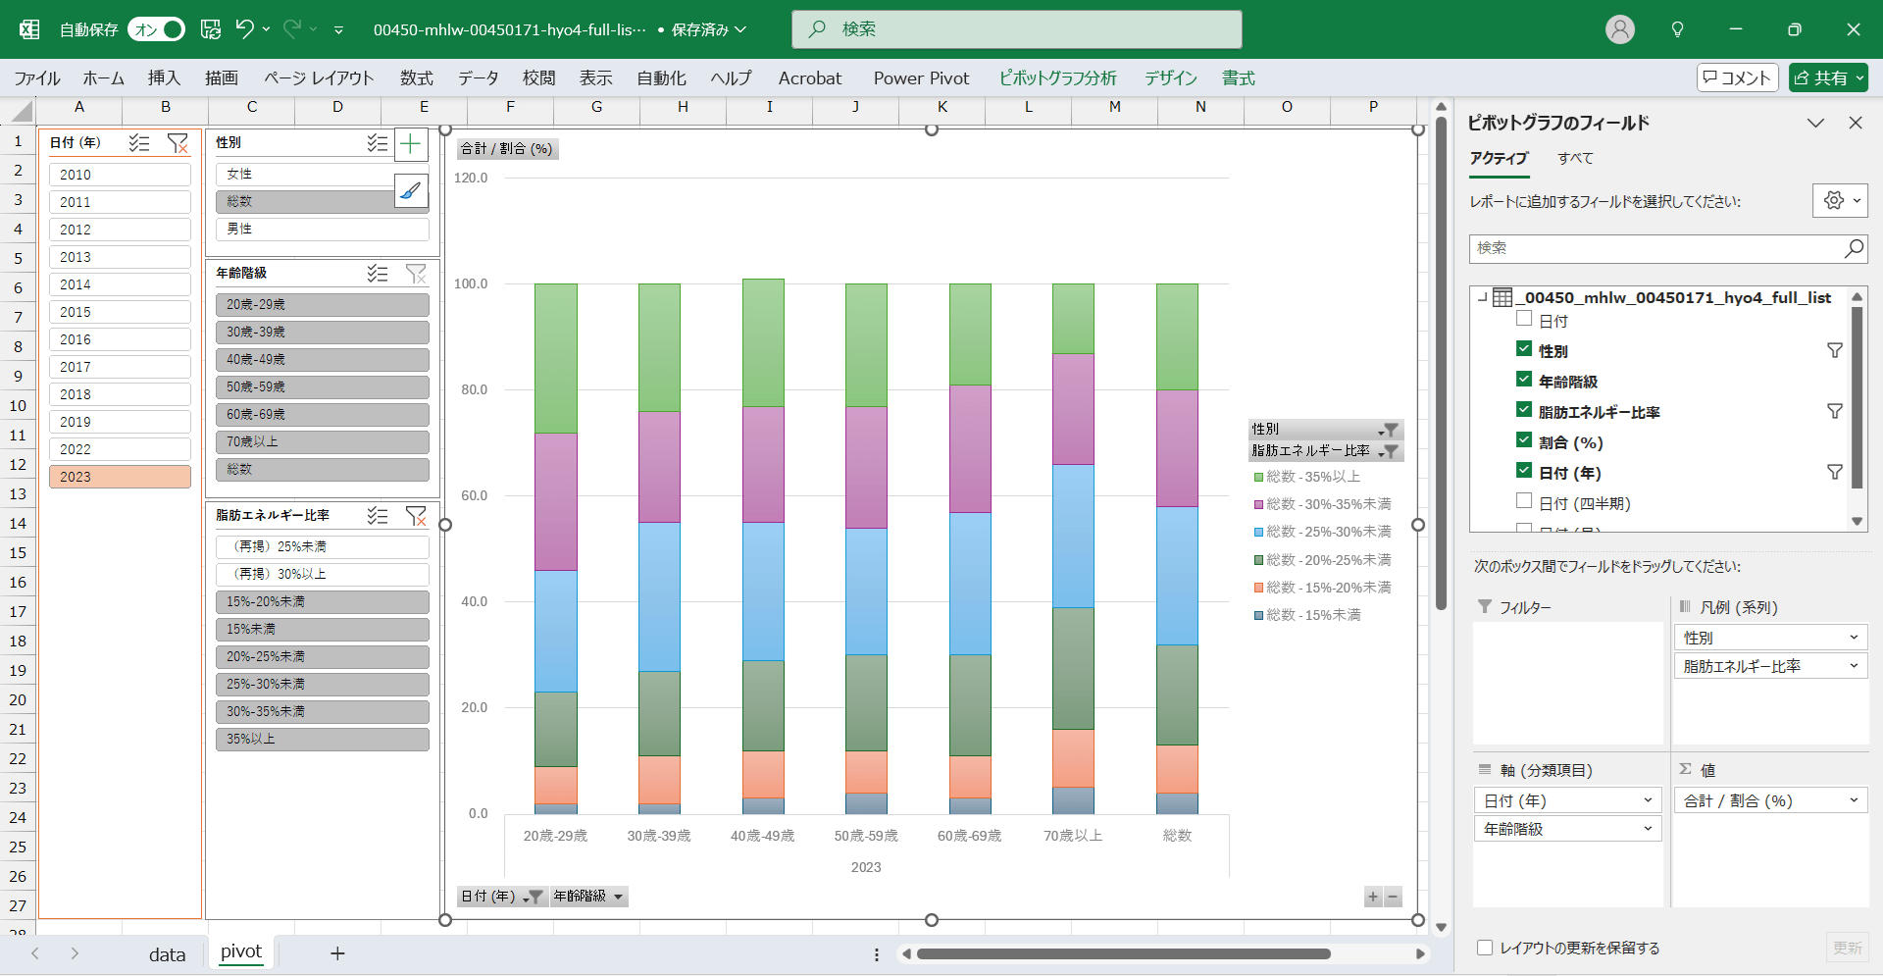The image size is (1883, 976).
Task: Clear filter on 日付 (年) slicer
Action: [x=178, y=143]
